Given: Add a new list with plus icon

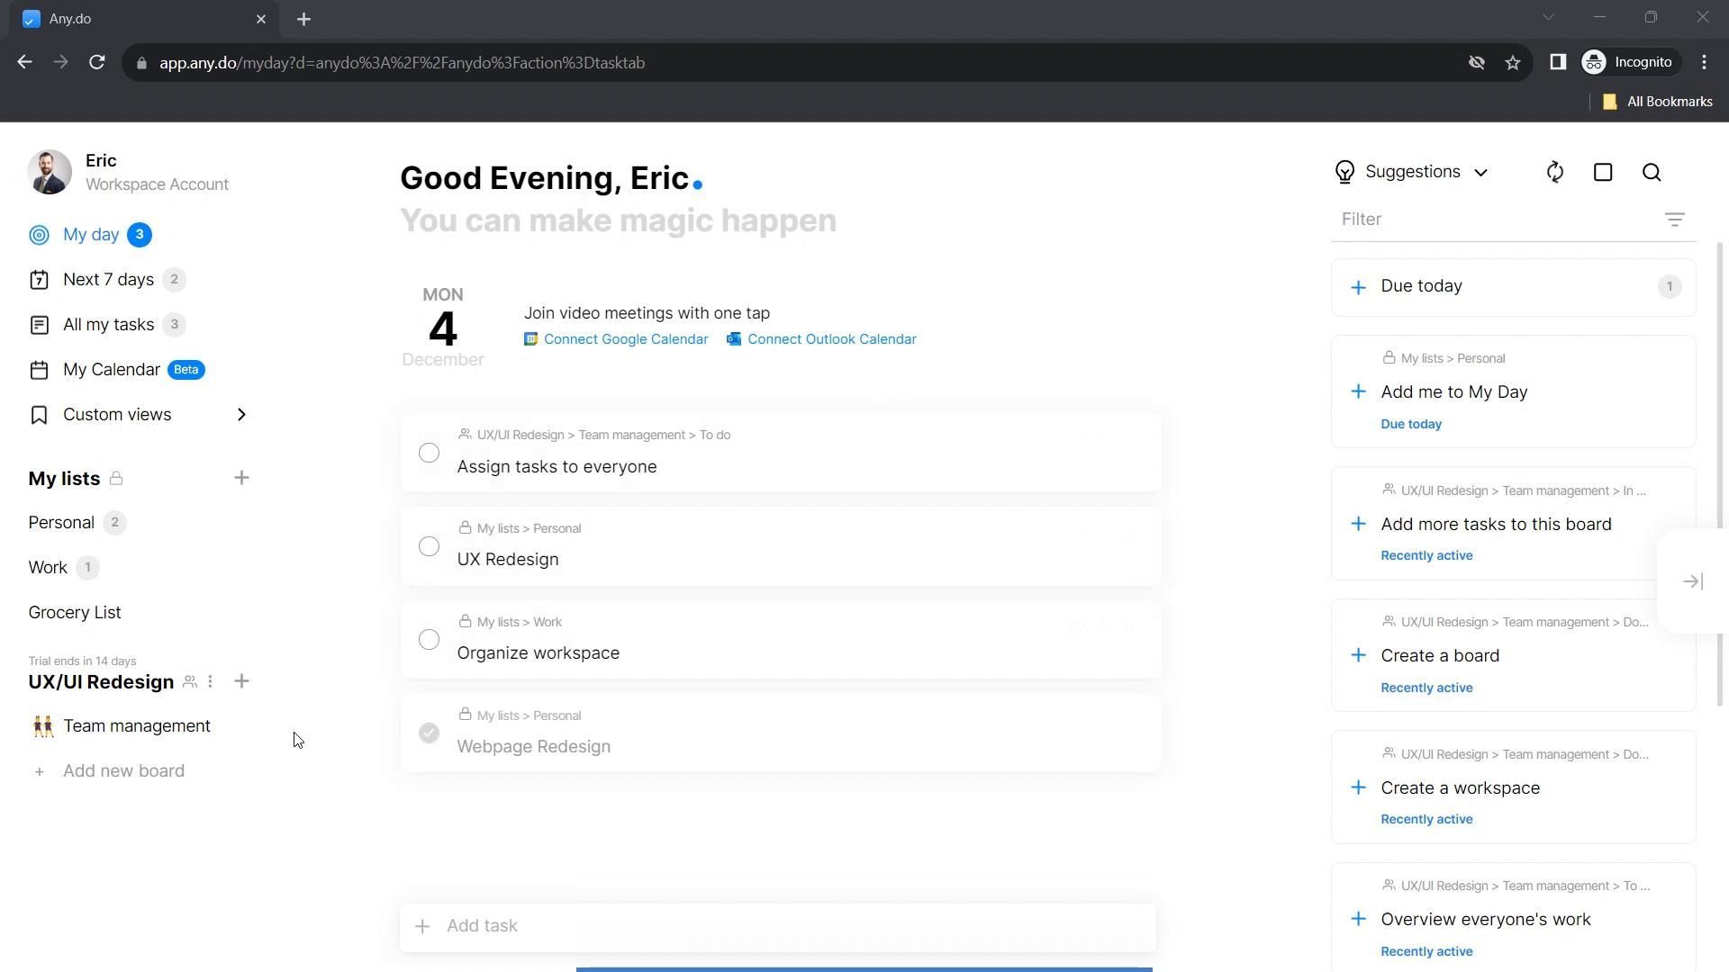Looking at the screenshot, I should (x=241, y=478).
